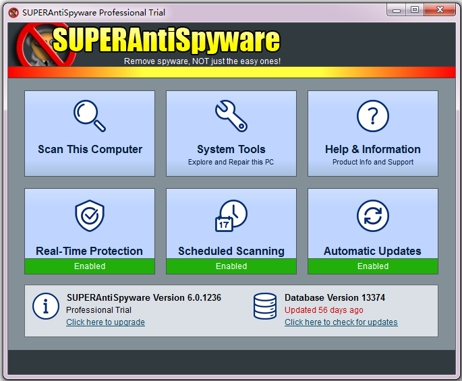The width and height of the screenshot is (462, 381).
Task: Click the Explore and Repair this PC text
Action: [x=231, y=162]
